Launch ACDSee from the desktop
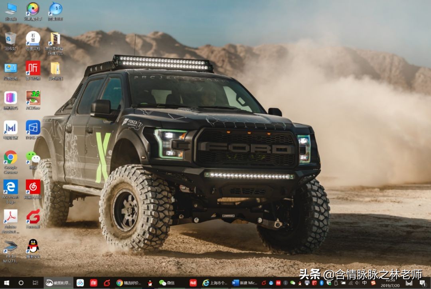 click(x=33, y=97)
